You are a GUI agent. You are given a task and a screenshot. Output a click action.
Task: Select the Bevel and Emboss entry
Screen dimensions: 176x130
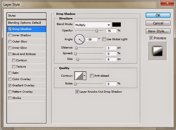coord(26,54)
